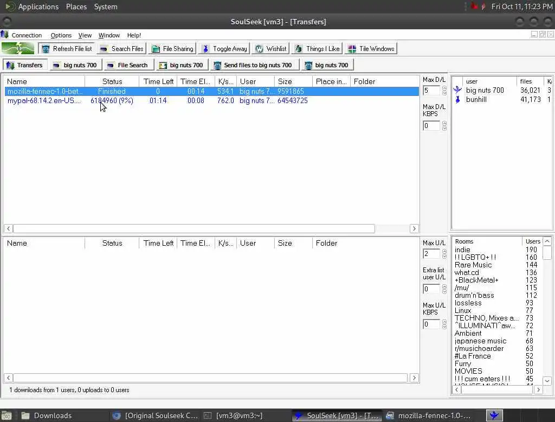
Task: Click the Max D/L KBPS stepper arrows
Action: click(x=444, y=125)
